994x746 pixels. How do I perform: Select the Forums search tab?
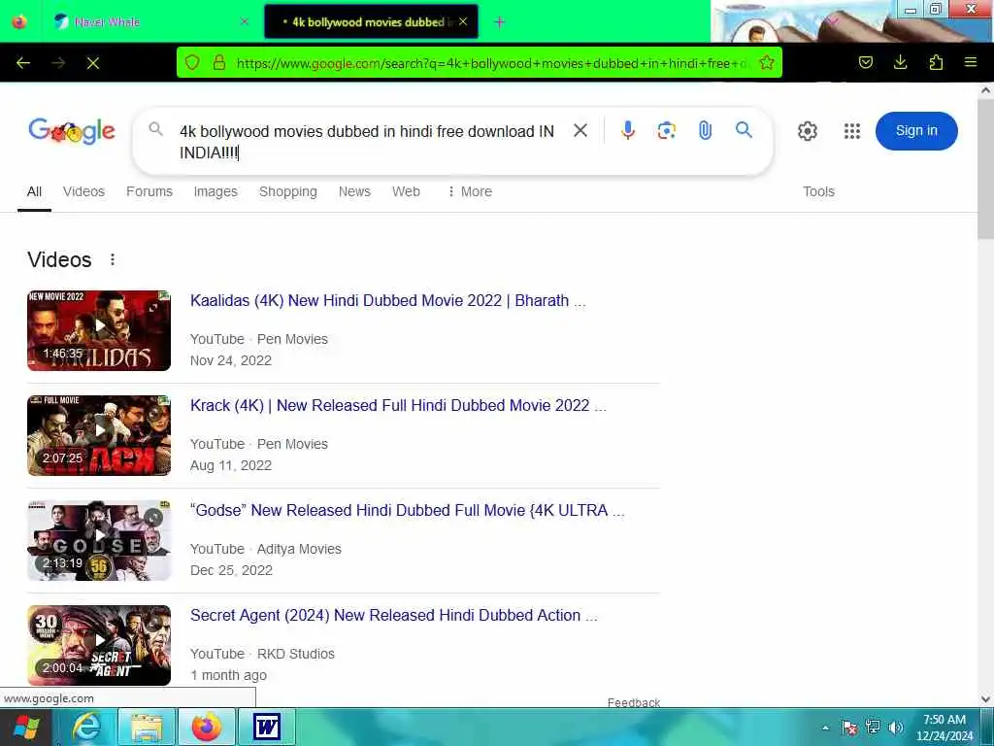pos(149,191)
